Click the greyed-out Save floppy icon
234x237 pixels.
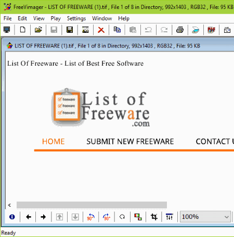point(54,30)
